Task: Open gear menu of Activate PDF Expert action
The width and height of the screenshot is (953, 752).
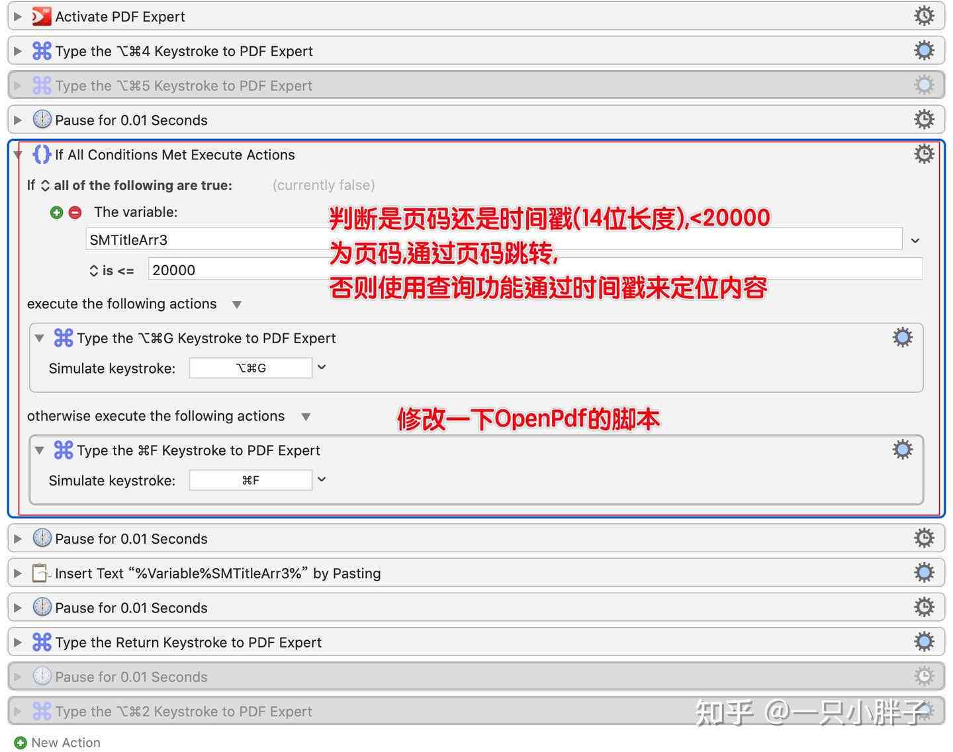Action: coord(924,16)
